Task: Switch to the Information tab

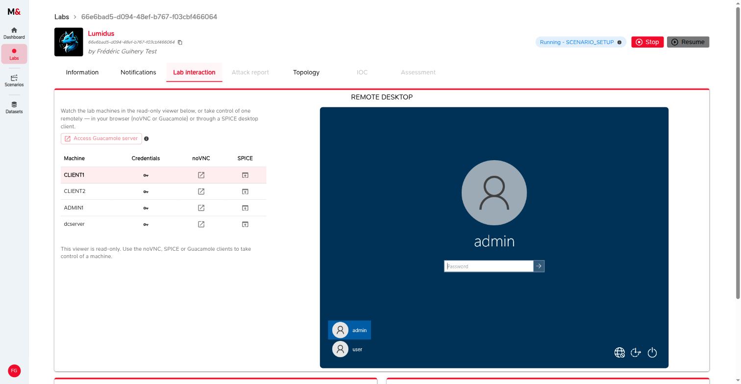Action: tap(82, 72)
